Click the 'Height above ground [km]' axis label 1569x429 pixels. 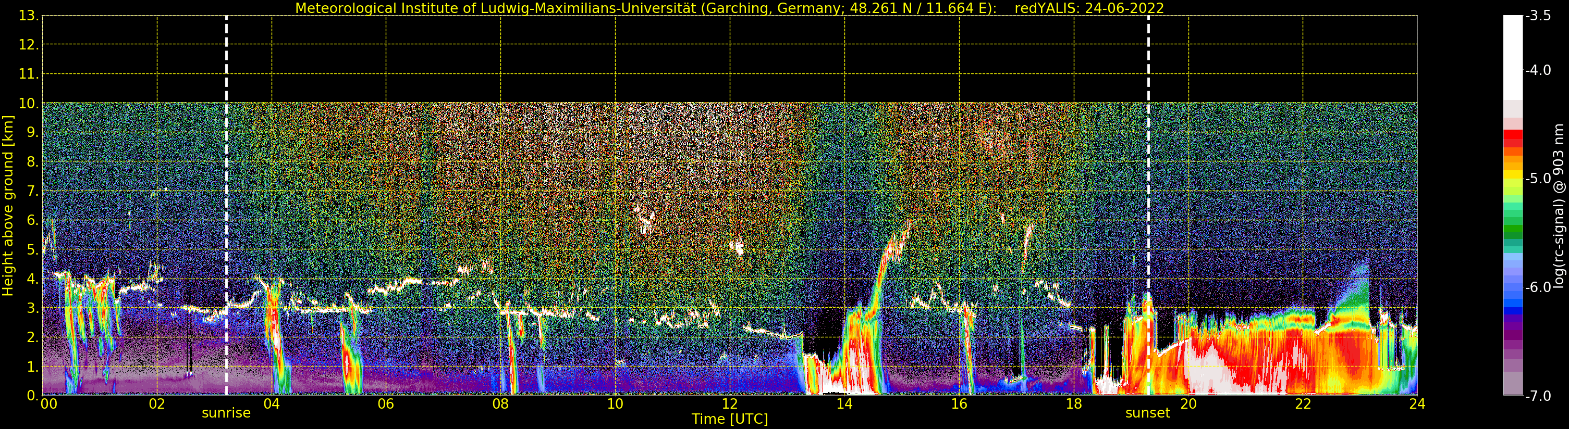8,206
